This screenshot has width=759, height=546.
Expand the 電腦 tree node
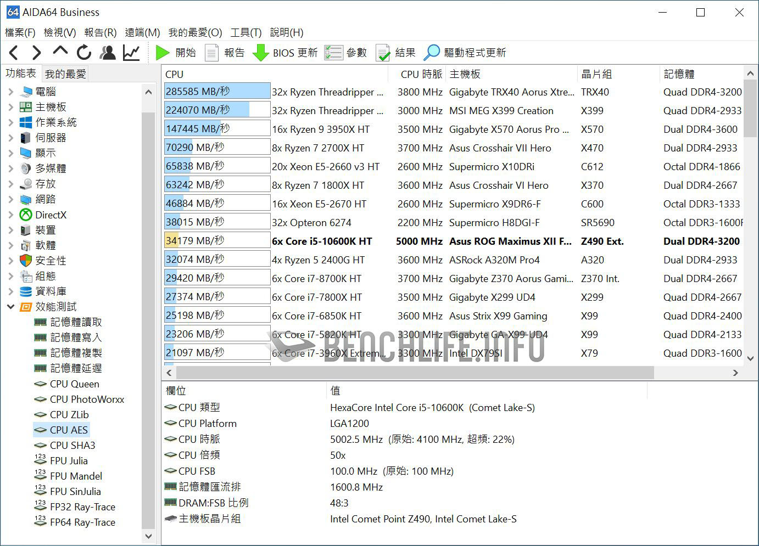10,92
